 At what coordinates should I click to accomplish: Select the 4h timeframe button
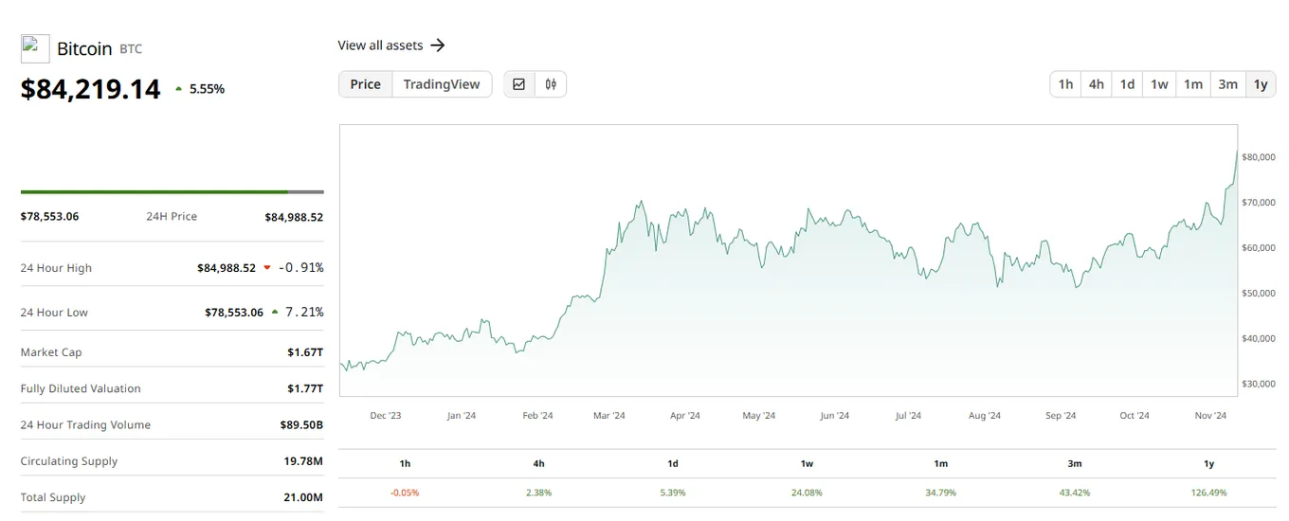point(1097,84)
